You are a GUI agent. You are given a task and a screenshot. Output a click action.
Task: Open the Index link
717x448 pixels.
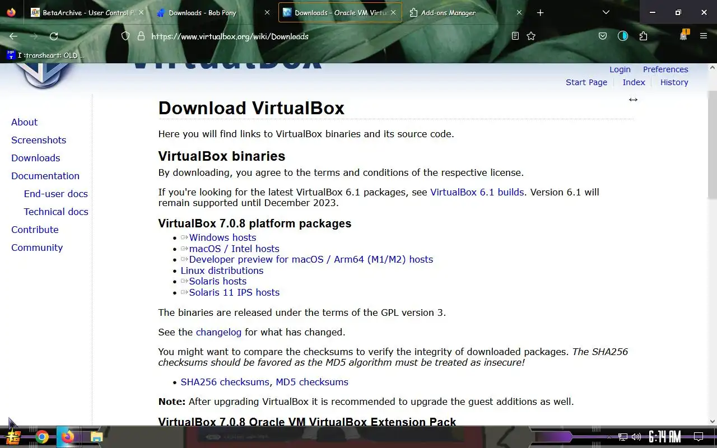(x=634, y=82)
